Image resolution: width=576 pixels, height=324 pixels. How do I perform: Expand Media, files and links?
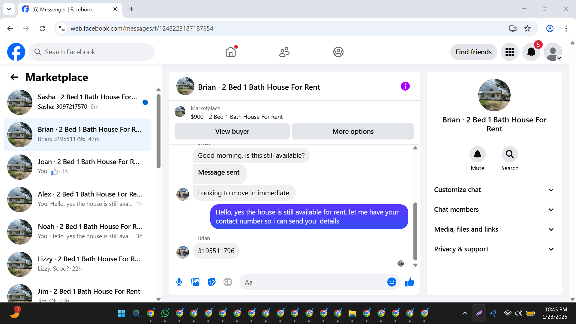pos(494,229)
